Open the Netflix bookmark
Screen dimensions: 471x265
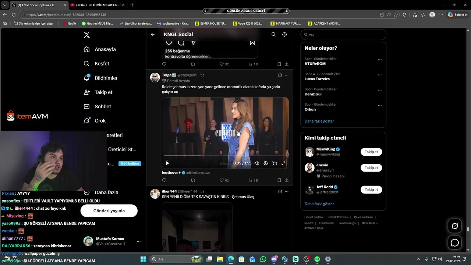click(x=69, y=23)
